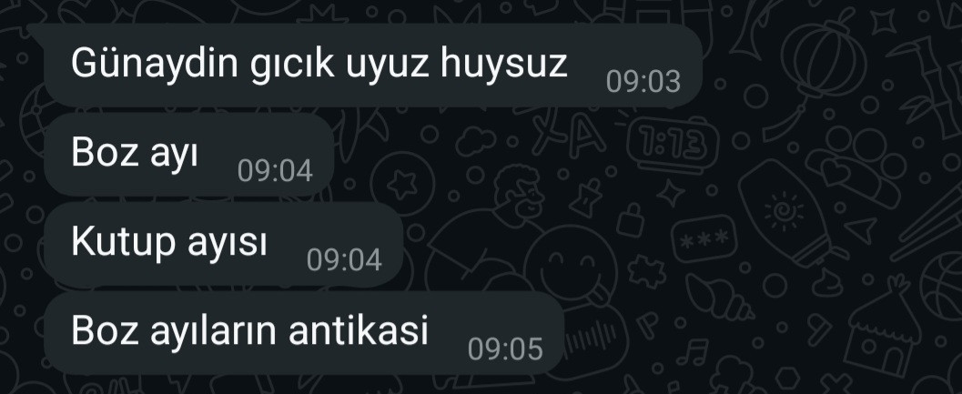The width and height of the screenshot is (962, 394).
Task: Select the "Günaydin gıcık uyuz huysuz" message bubble
Action: pyautogui.click(x=371, y=66)
